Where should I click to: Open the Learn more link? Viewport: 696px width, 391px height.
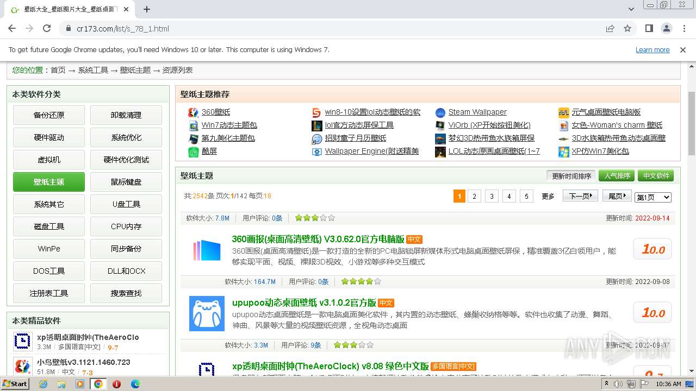point(652,50)
